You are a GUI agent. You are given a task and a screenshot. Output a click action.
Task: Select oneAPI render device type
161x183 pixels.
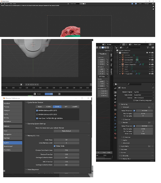tap(75, 107)
